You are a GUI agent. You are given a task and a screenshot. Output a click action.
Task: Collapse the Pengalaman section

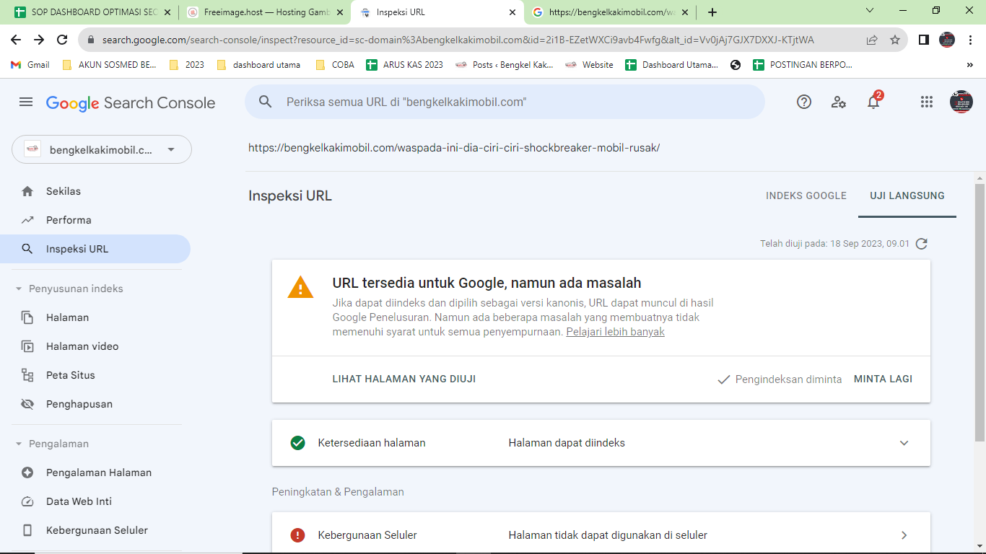[x=19, y=444]
